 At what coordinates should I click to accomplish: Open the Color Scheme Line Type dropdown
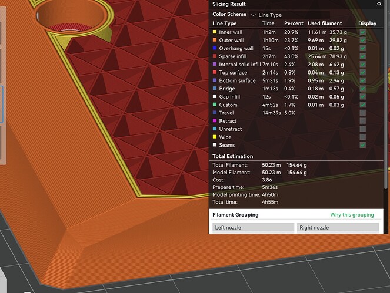[x=290, y=15]
